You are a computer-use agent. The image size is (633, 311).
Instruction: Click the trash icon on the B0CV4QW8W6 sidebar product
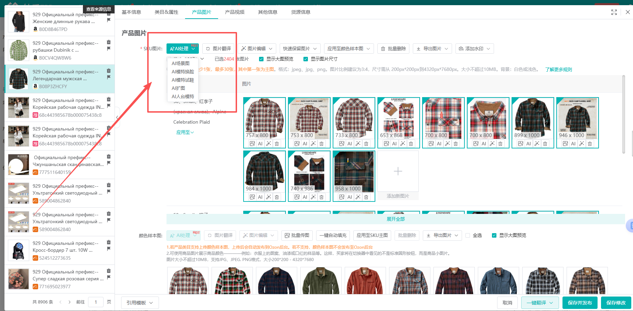coord(109,41)
